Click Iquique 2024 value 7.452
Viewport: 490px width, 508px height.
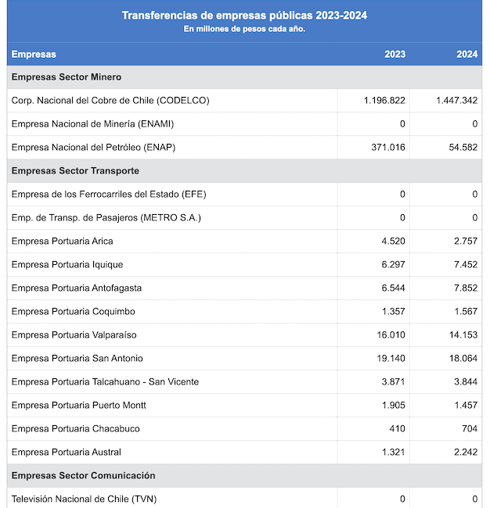[x=466, y=265]
